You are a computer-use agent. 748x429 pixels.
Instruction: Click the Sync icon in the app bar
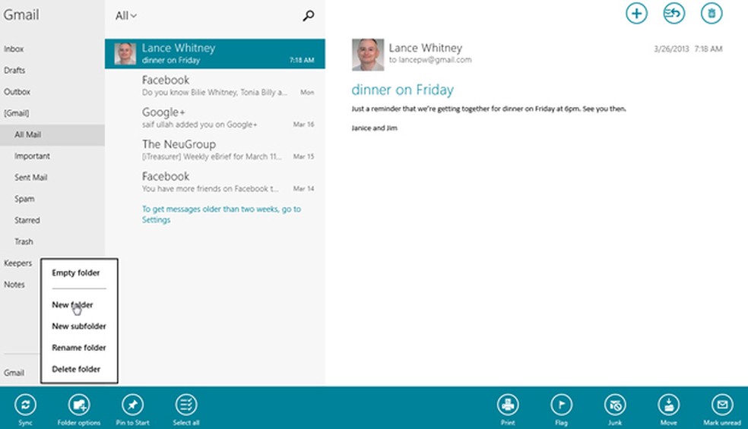point(25,405)
